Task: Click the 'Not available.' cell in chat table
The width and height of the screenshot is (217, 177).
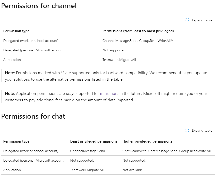Action: coord(133,170)
